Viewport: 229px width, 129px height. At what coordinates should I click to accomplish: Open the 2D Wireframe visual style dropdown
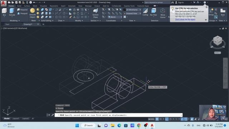point(132,10)
